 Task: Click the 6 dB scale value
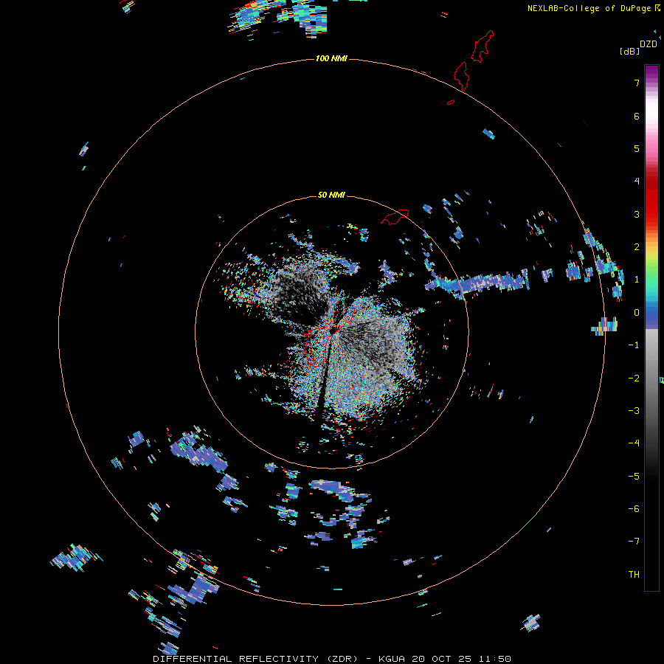(637, 116)
